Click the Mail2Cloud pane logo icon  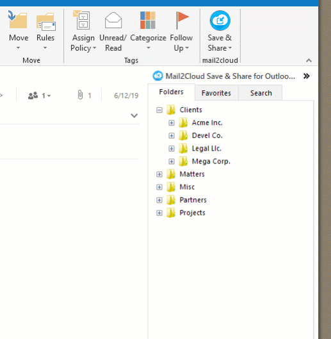tap(157, 76)
